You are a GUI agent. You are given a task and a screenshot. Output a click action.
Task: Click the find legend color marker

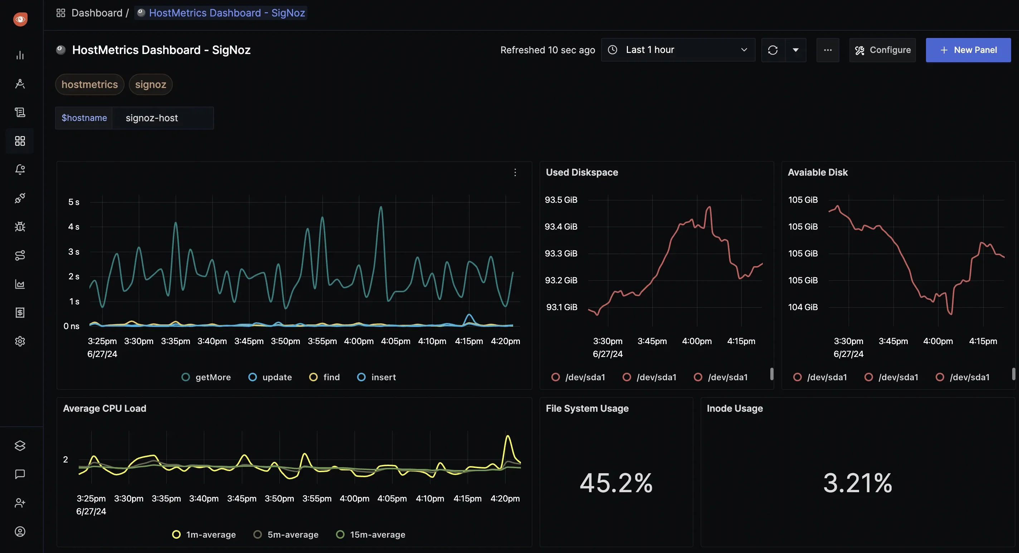(x=313, y=377)
